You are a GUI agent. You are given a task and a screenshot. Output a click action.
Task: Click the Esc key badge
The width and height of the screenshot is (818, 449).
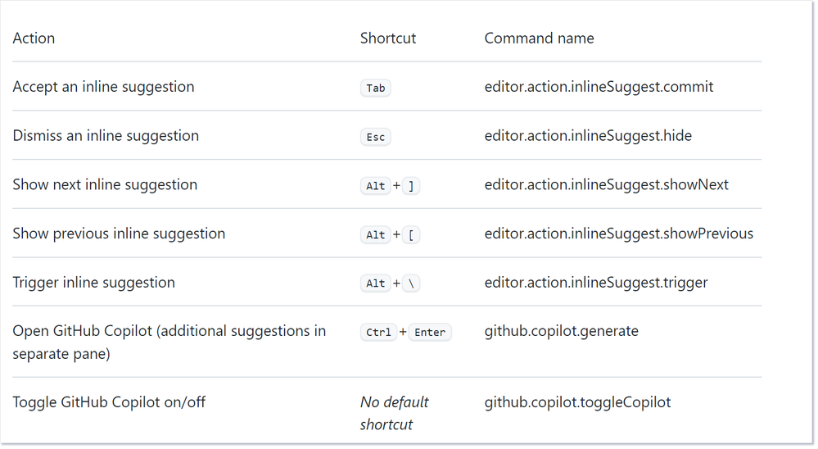375,137
